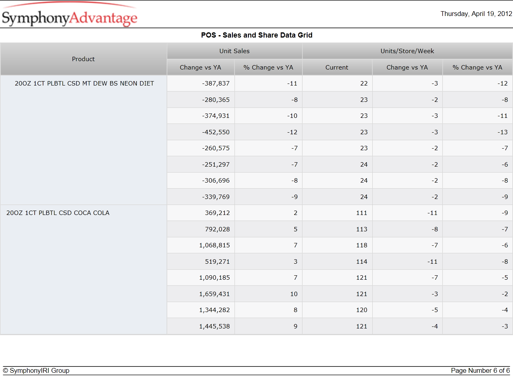This screenshot has width=513, height=378.
Task: Click the cell value 792,028
Action: point(218,229)
